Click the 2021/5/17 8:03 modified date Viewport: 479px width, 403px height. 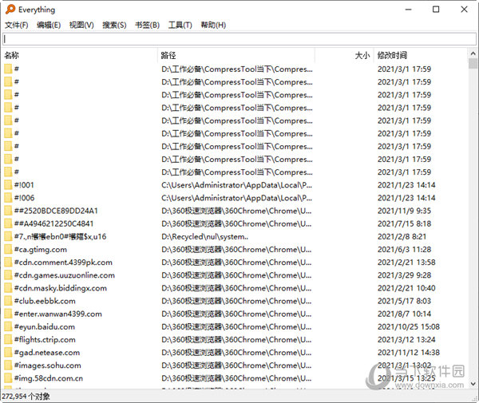[x=404, y=301]
